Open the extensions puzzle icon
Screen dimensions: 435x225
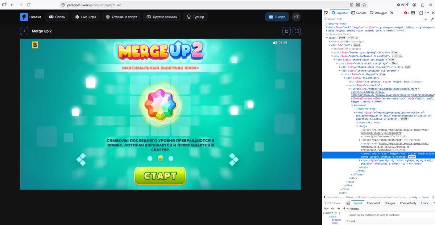pyautogui.click(x=423, y=5)
